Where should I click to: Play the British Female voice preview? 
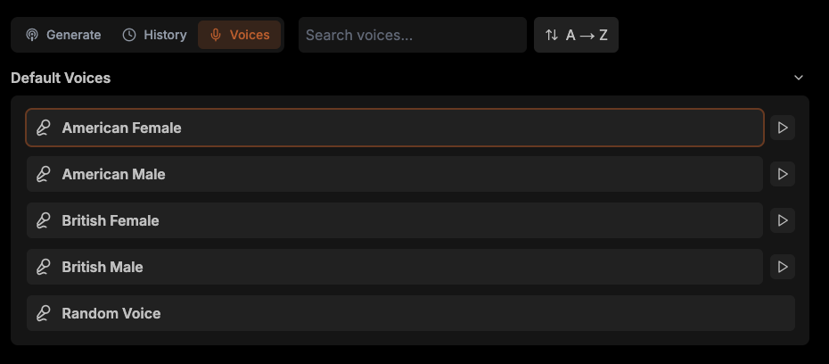pos(783,220)
